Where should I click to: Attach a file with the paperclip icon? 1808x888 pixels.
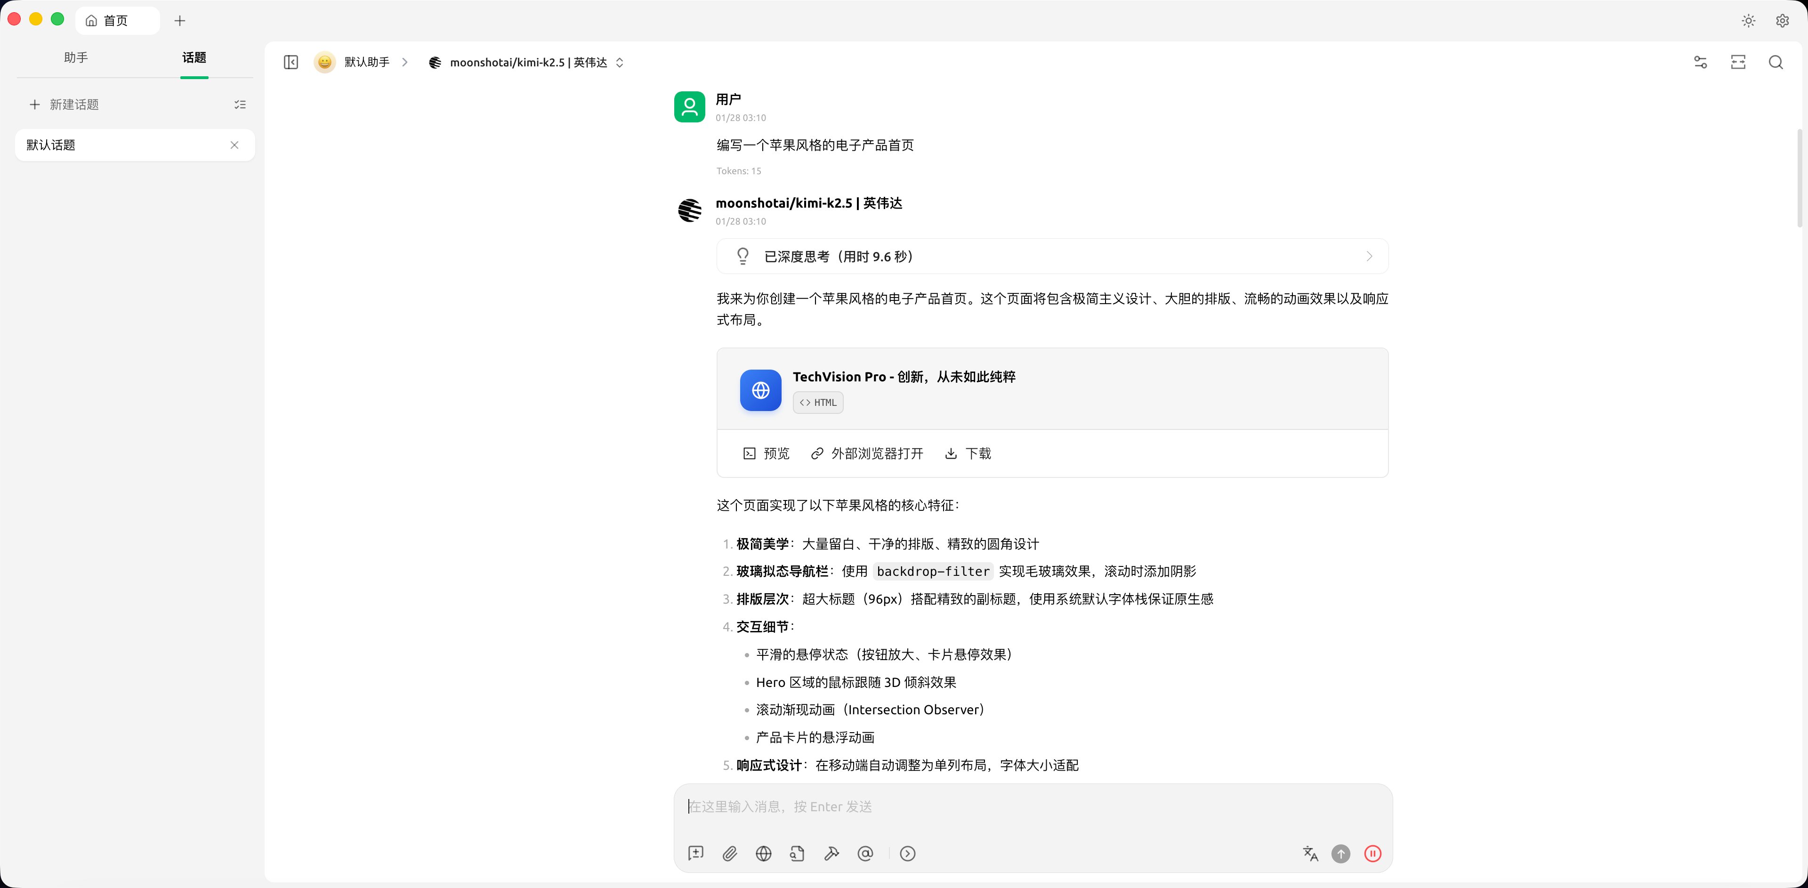729,854
